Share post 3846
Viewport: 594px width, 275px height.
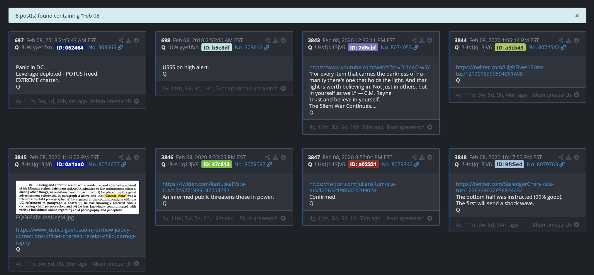click(268, 157)
